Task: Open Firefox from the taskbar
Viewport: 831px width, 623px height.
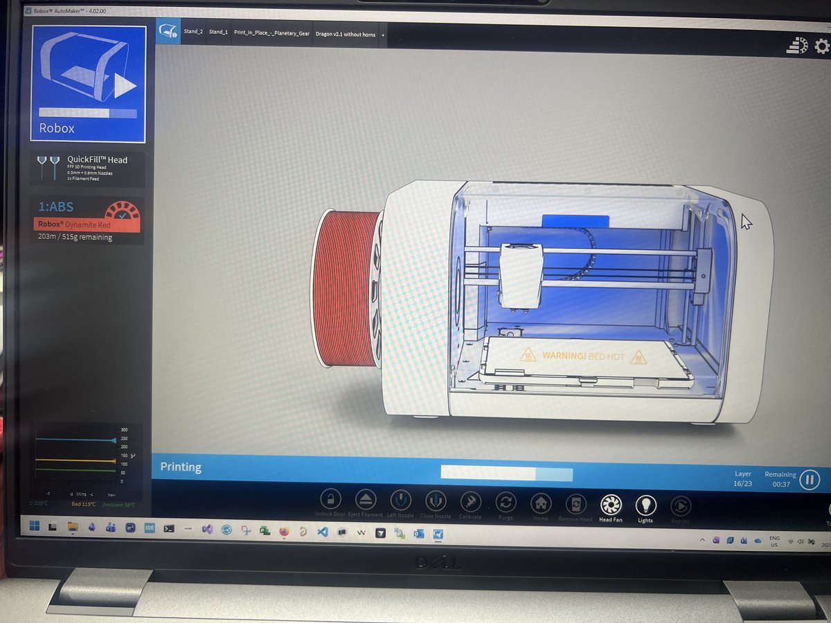Action: tap(285, 531)
